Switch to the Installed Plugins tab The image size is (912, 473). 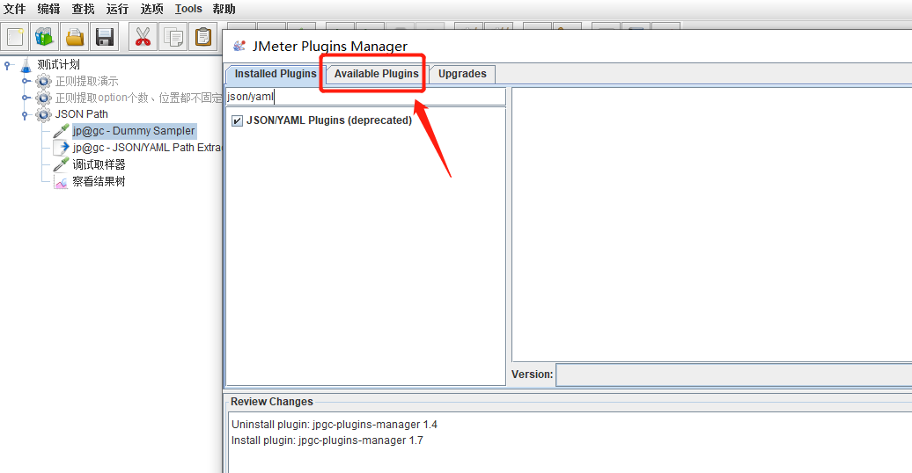point(274,74)
